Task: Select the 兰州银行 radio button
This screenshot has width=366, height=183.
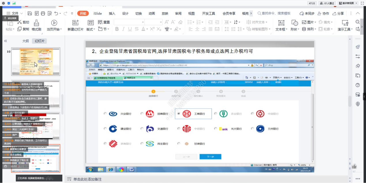Action: click(252, 129)
